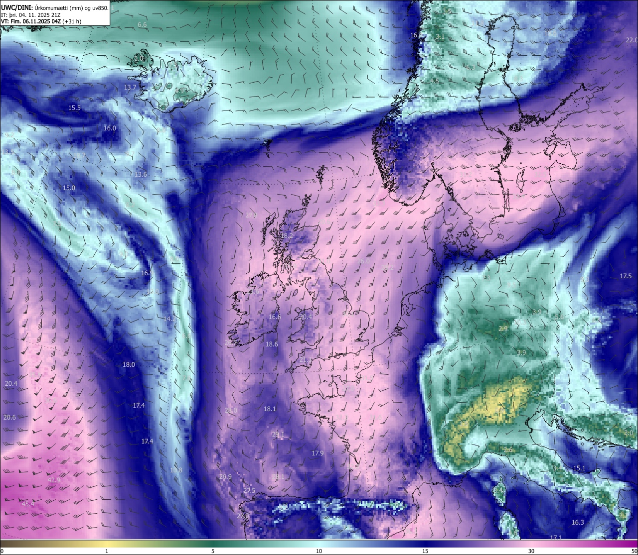Click the VT Fim. 06.11.2025 04Z line
This screenshot has height=555, width=638.
point(41,21)
